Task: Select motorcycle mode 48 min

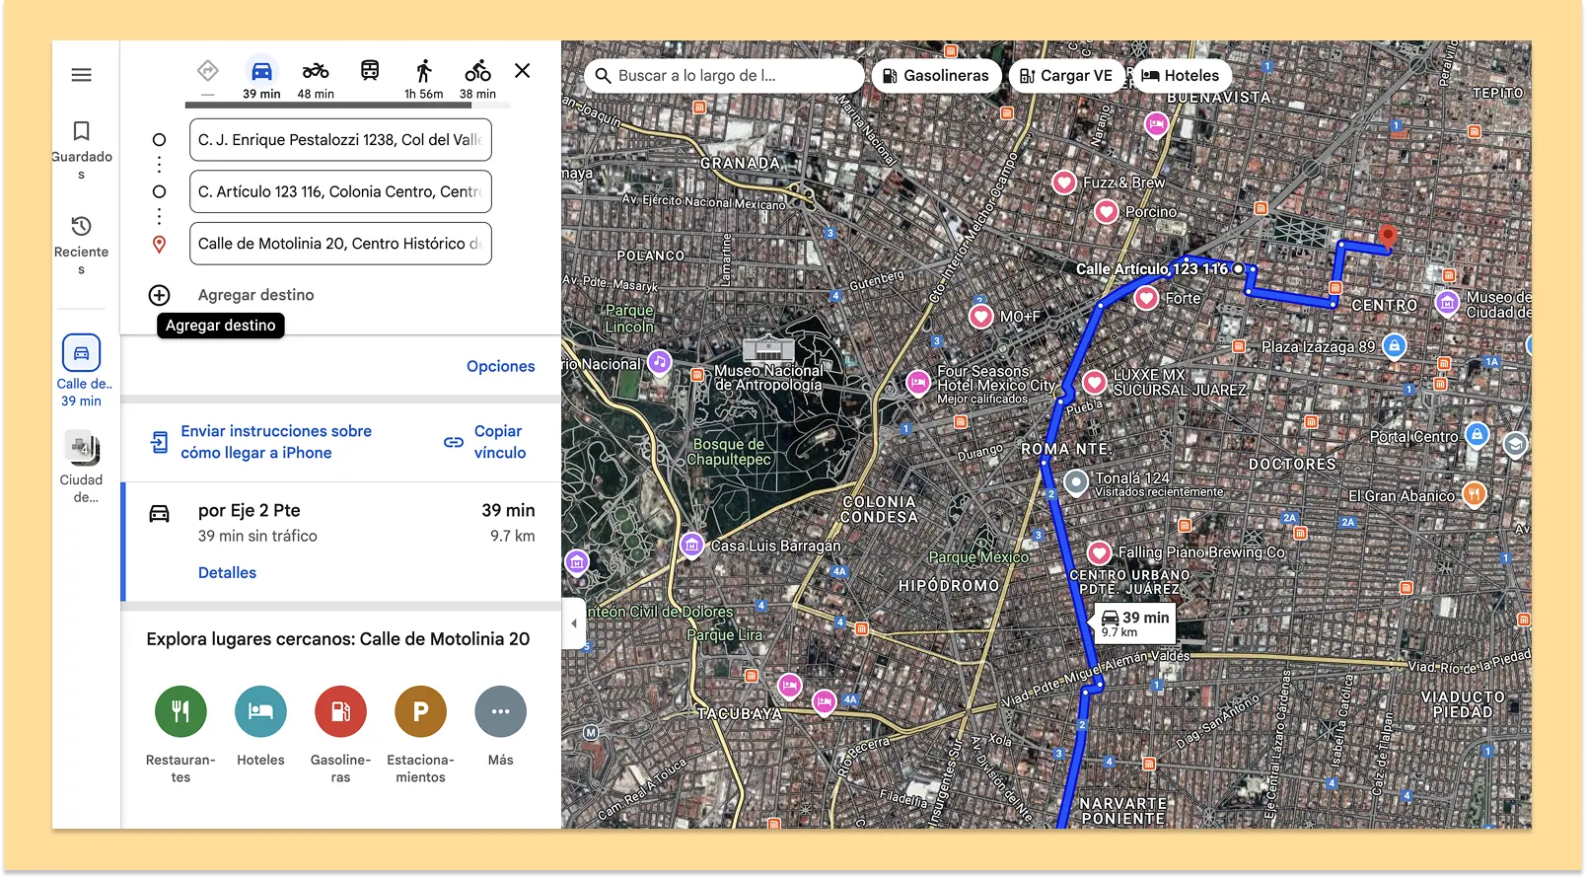Action: pos(316,78)
